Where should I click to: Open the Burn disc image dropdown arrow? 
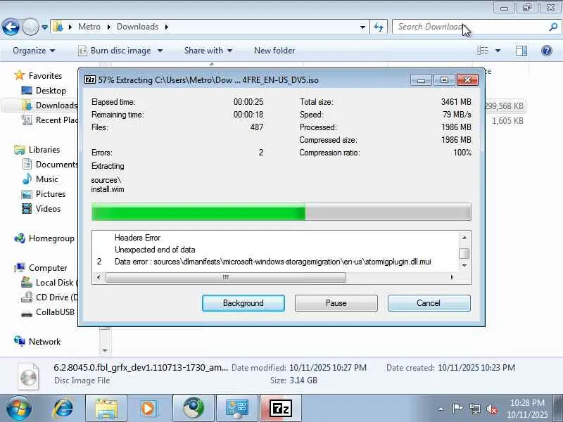point(160,51)
